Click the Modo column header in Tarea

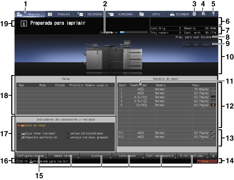pos(43,85)
